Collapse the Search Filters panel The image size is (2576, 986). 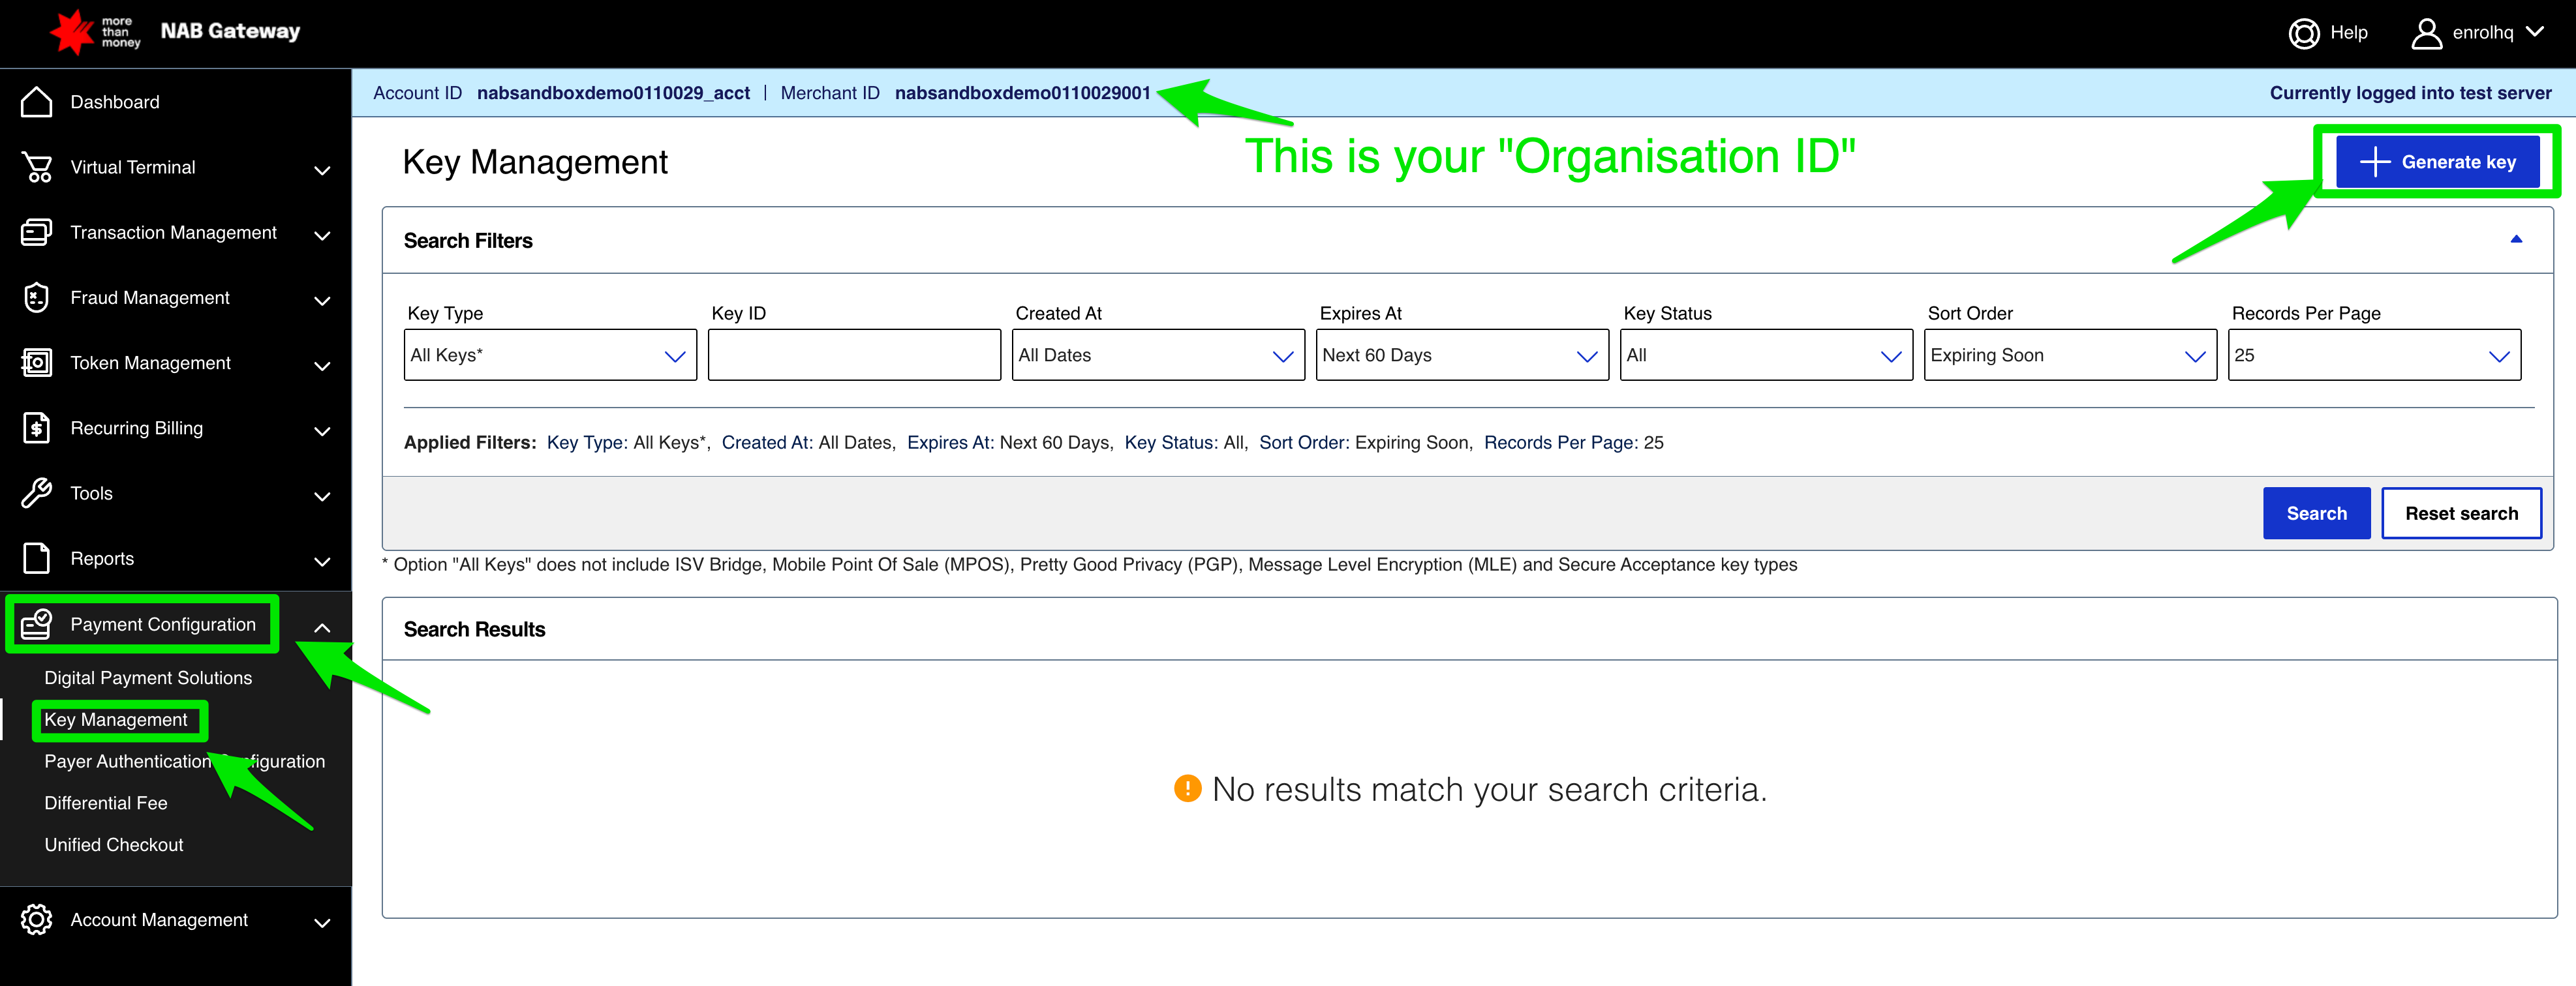2515,240
